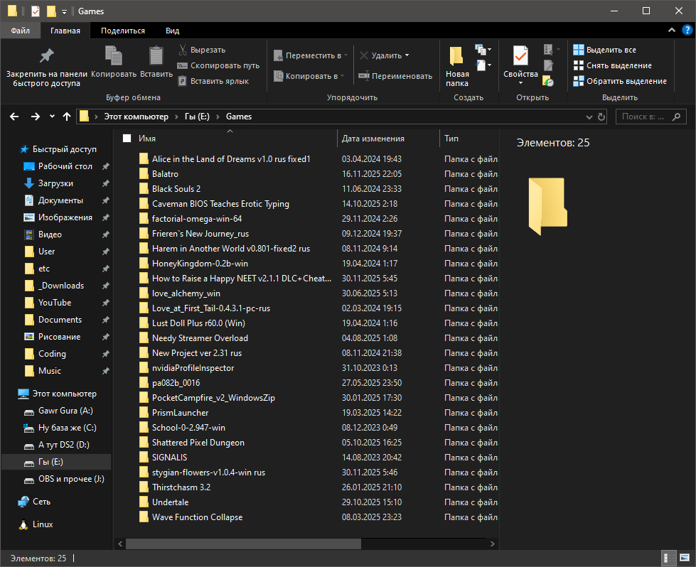Click Этот компьютер in address breadcrumb

(x=136, y=117)
